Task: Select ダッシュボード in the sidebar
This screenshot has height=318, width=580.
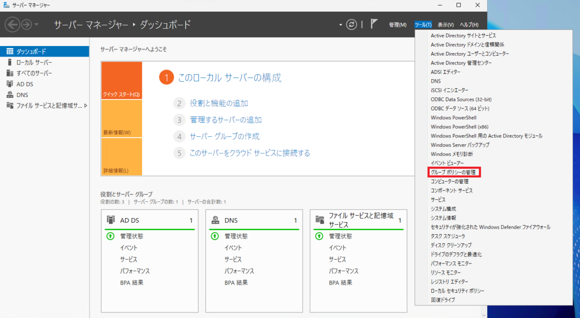Action: (44, 51)
